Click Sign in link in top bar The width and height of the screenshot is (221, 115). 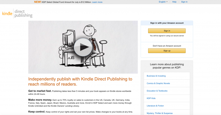tap(184, 2)
